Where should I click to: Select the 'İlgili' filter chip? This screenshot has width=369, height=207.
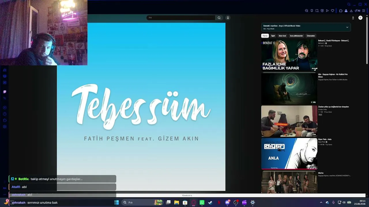273,36
